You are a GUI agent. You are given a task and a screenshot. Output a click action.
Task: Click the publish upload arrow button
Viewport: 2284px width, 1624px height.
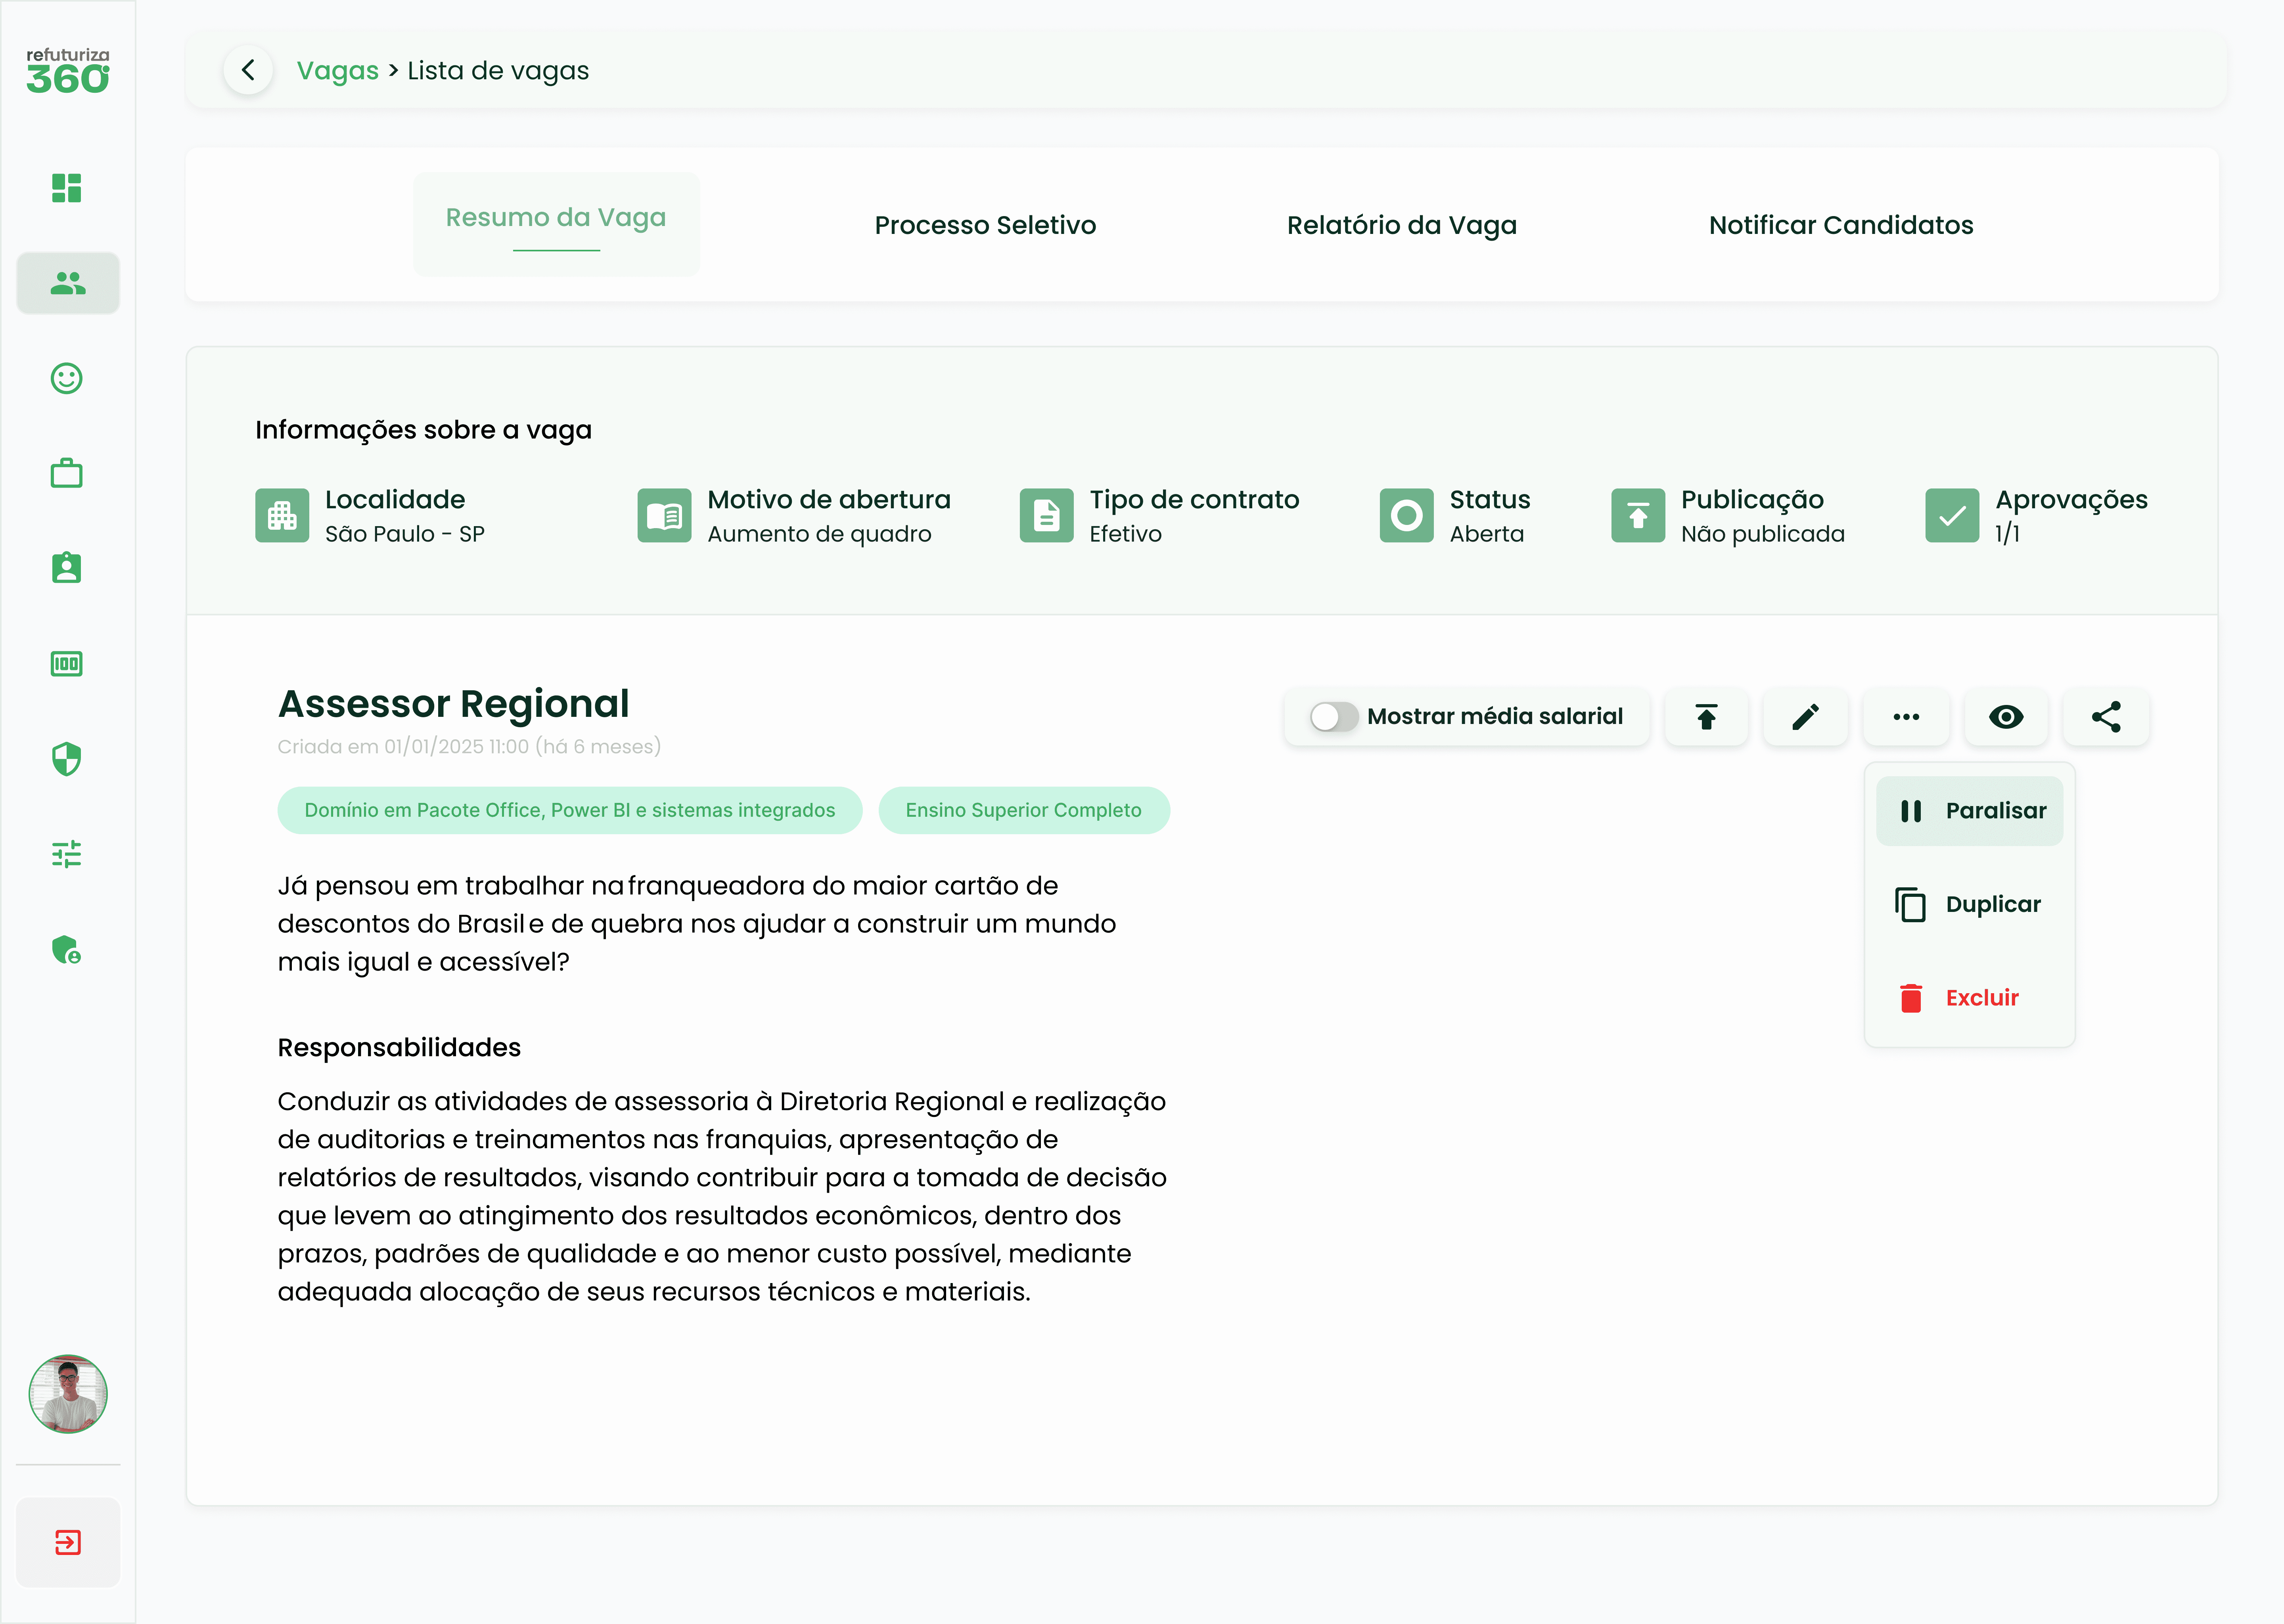point(1706,716)
